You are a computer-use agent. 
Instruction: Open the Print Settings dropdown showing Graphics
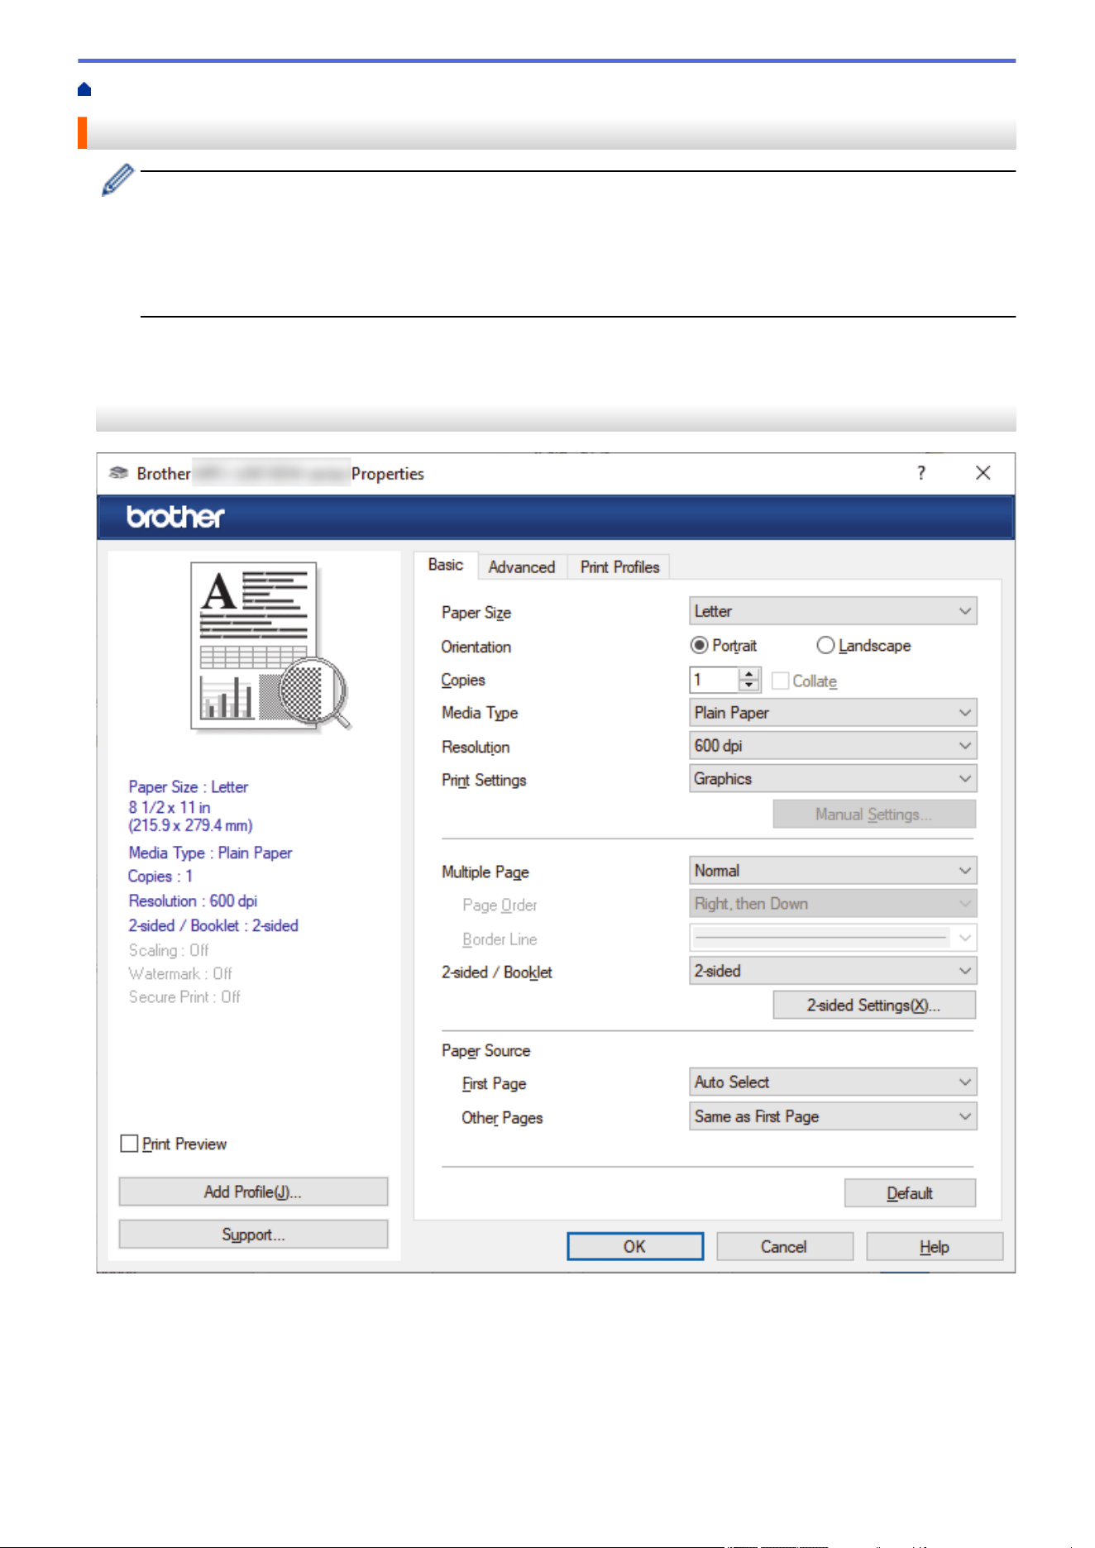(833, 779)
